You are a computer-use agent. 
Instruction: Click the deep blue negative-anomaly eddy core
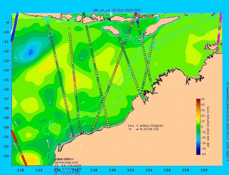(31, 52)
